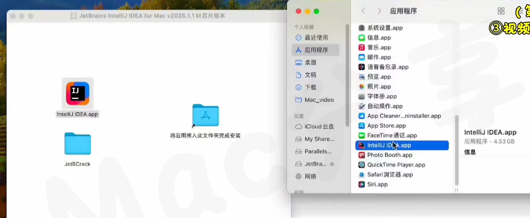
Task: Click the 将应用拖入此文件夹完成安装 label
Action: [x=205, y=136]
